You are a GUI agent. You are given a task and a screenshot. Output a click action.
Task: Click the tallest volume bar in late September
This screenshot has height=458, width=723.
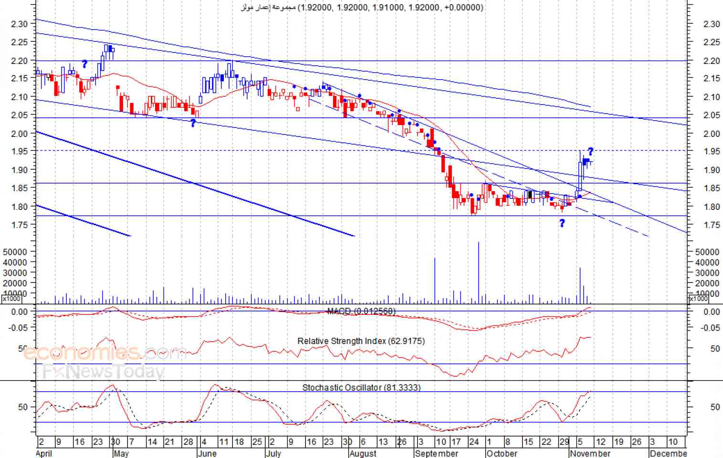click(478, 272)
